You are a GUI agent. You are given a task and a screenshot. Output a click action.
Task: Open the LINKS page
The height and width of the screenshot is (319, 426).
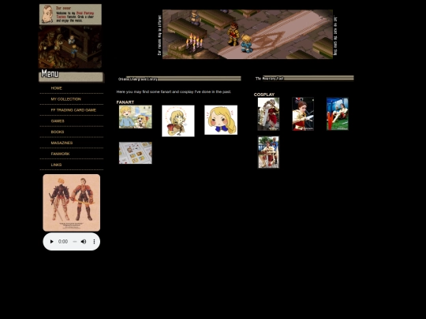coord(56,165)
